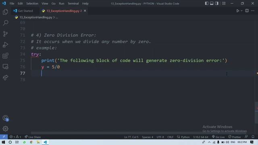Open Cortana search circle on taskbar
This screenshot has height=145, width=258.
(x=10, y=142)
